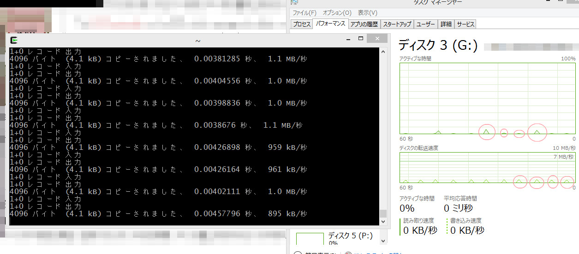Click the terminal line showing 961 kB/秒
The width and height of the screenshot is (579, 254).
point(158,170)
